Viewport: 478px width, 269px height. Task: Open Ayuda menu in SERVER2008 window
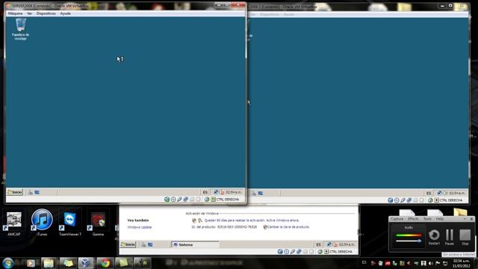tap(65, 13)
